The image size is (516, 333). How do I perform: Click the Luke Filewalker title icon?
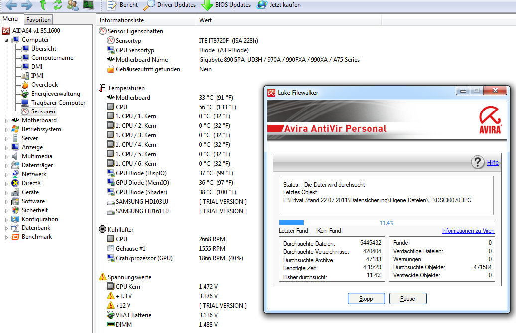(271, 93)
